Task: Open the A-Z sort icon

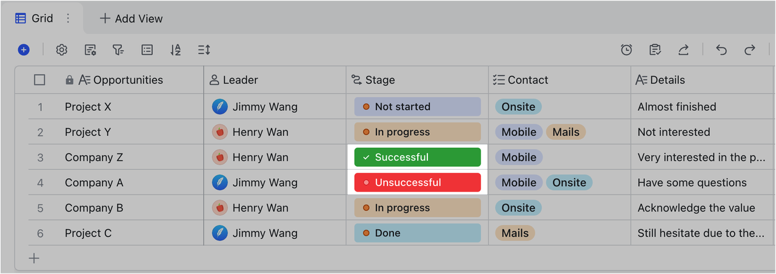Action: (175, 50)
